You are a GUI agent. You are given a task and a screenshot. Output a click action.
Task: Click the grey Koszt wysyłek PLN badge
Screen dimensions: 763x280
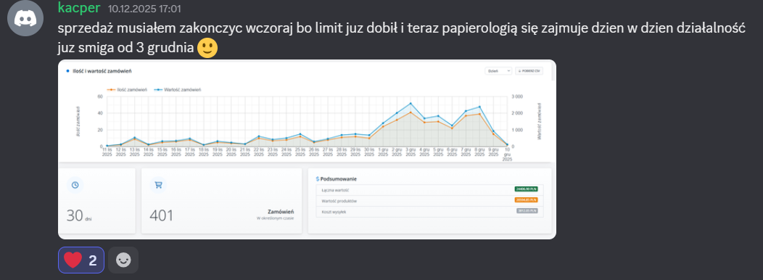click(x=527, y=211)
